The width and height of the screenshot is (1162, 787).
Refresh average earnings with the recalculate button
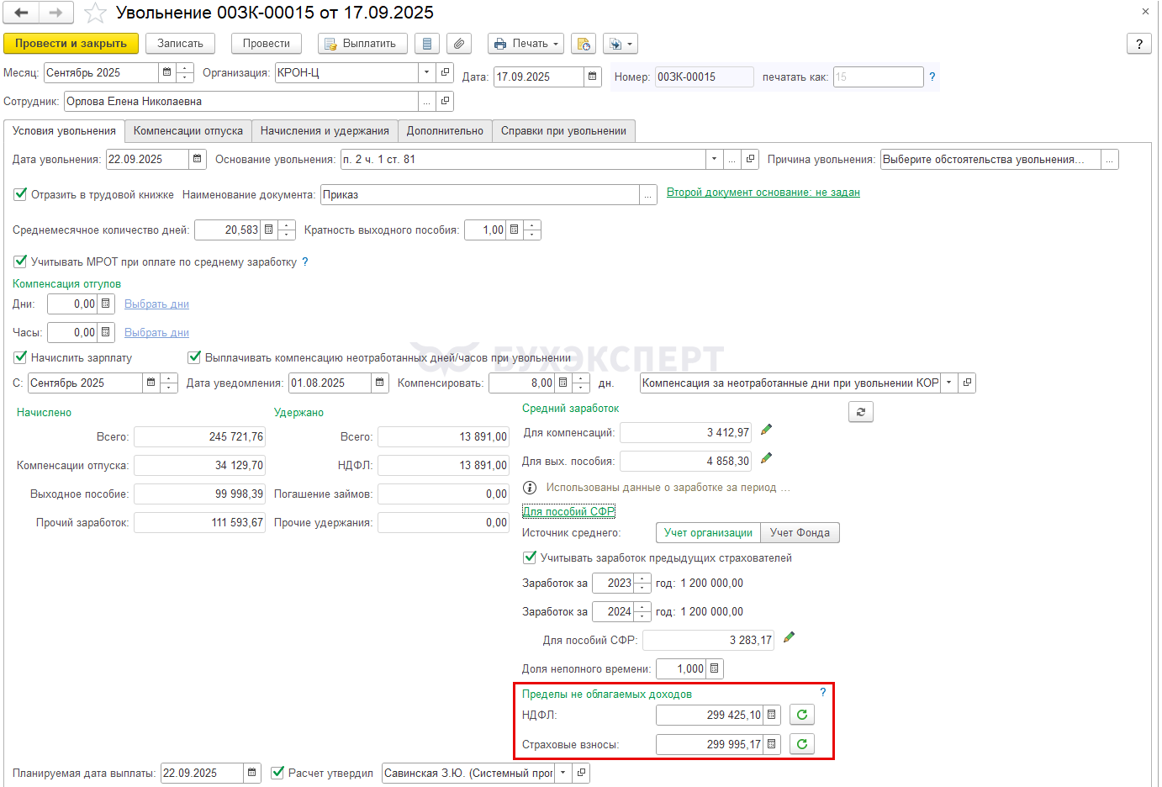[861, 412]
